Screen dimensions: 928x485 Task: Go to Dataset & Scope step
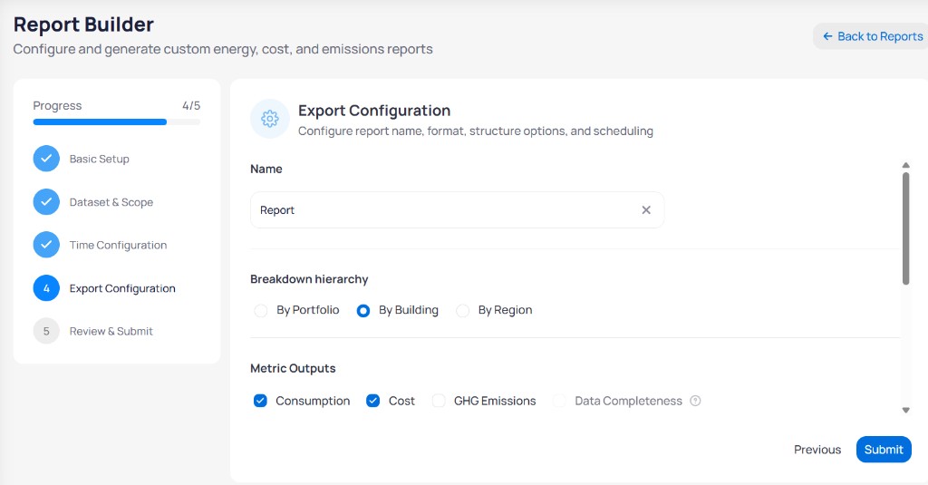(111, 202)
